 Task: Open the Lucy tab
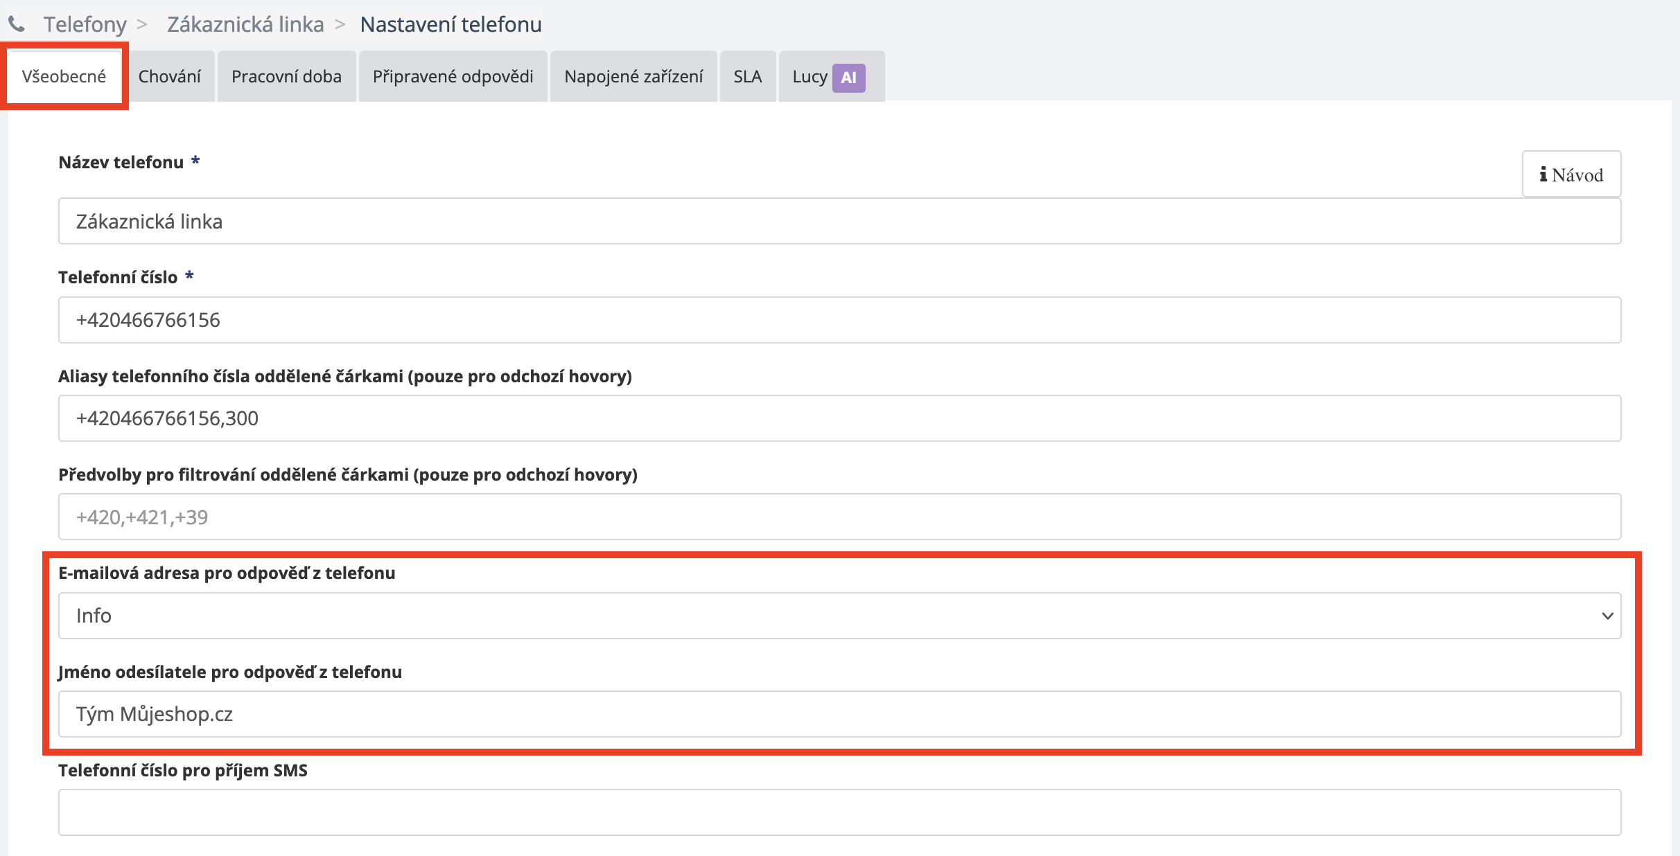(x=810, y=76)
